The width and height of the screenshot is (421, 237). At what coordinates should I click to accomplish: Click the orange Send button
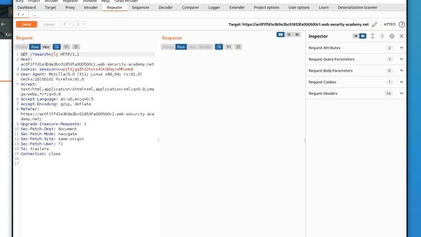[26, 24]
